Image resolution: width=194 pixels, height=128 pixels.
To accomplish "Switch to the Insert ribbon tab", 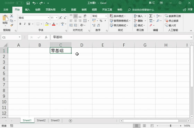I will 27,10.
